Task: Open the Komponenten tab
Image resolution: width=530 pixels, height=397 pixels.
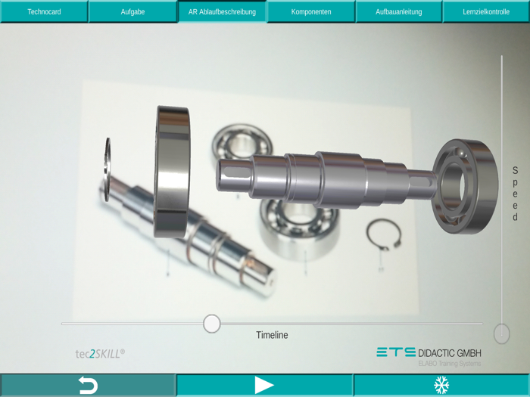Action: [311, 11]
